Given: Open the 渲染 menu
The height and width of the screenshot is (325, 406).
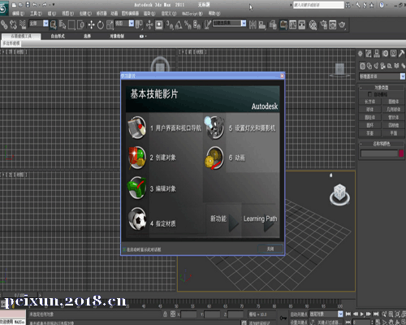Looking at the screenshot, I should 149,13.
